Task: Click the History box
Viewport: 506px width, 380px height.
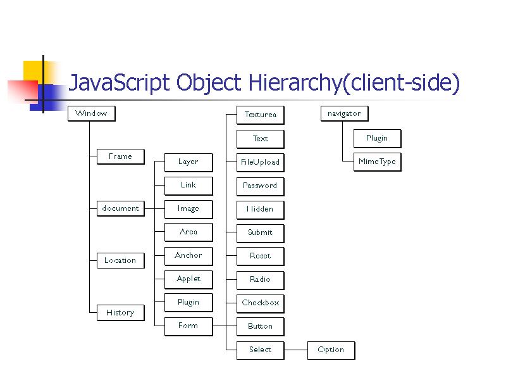Action: [x=120, y=312]
